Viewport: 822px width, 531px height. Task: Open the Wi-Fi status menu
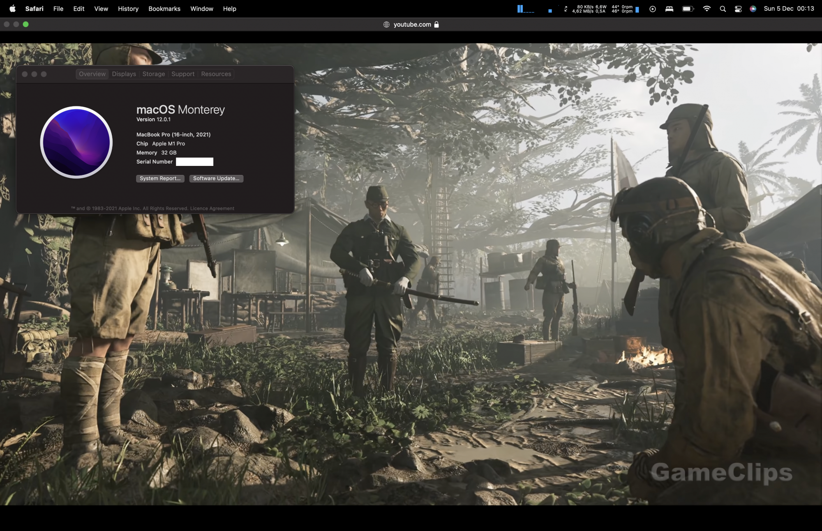click(707, 9)
